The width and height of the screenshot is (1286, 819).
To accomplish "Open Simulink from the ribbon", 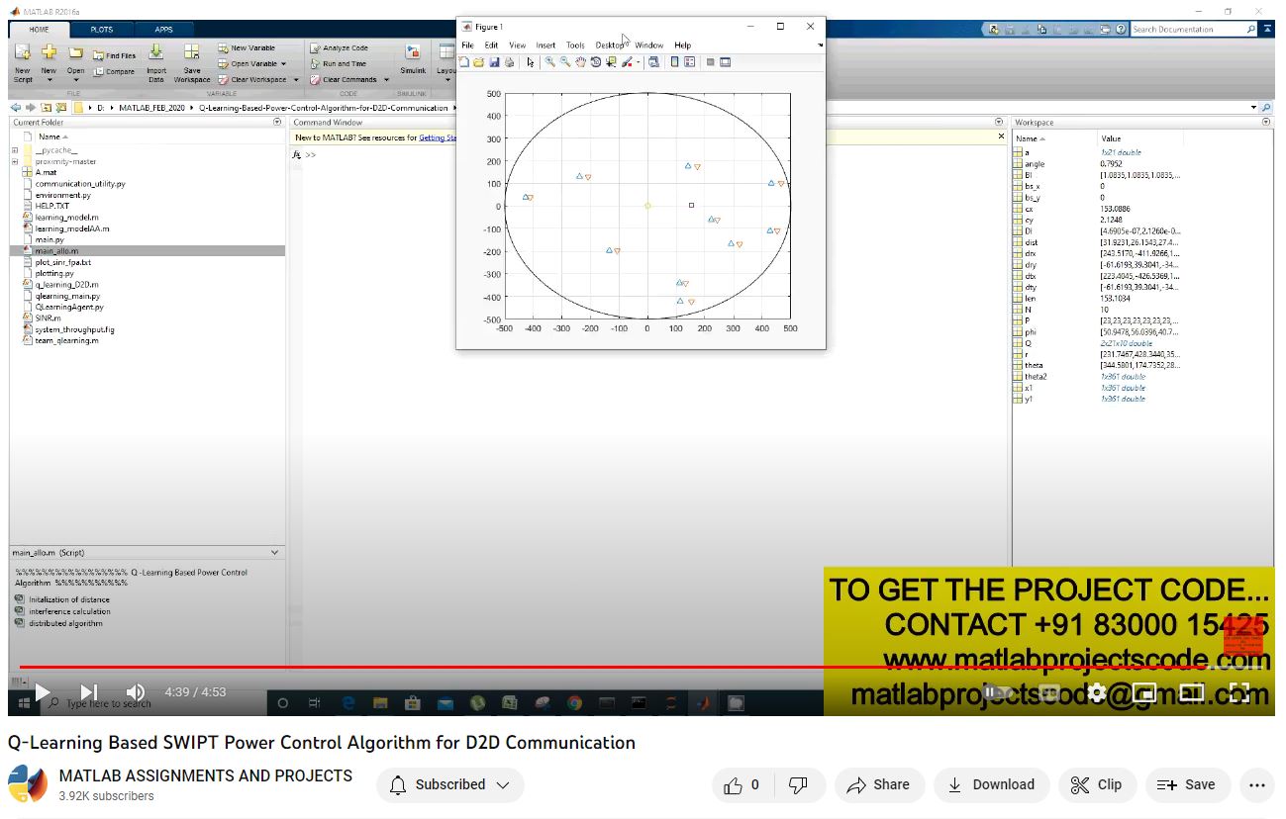I will 413,58.
